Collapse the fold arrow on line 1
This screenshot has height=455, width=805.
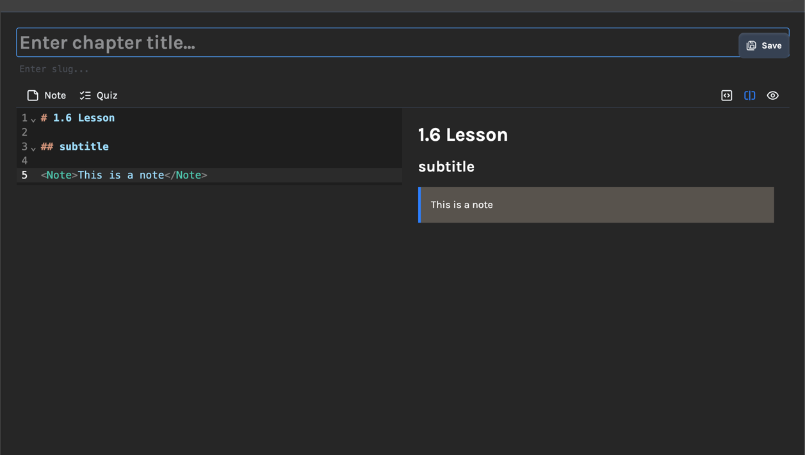(33, 120)
